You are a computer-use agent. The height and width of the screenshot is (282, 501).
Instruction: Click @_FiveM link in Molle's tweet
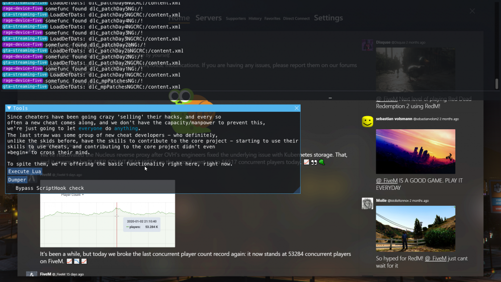click(x=435, y=258)
